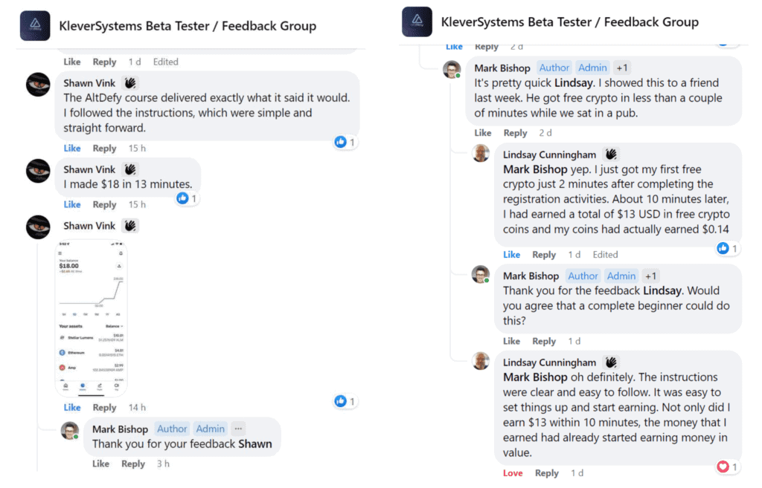Click the KleverSystems group logo icon
Image resolution: width=762 pixels, height=488 pixels.
pyautogui.click(x=34, y=25)
